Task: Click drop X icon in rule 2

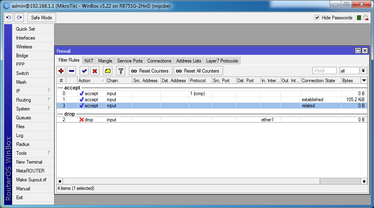Action: click(82, 120)
